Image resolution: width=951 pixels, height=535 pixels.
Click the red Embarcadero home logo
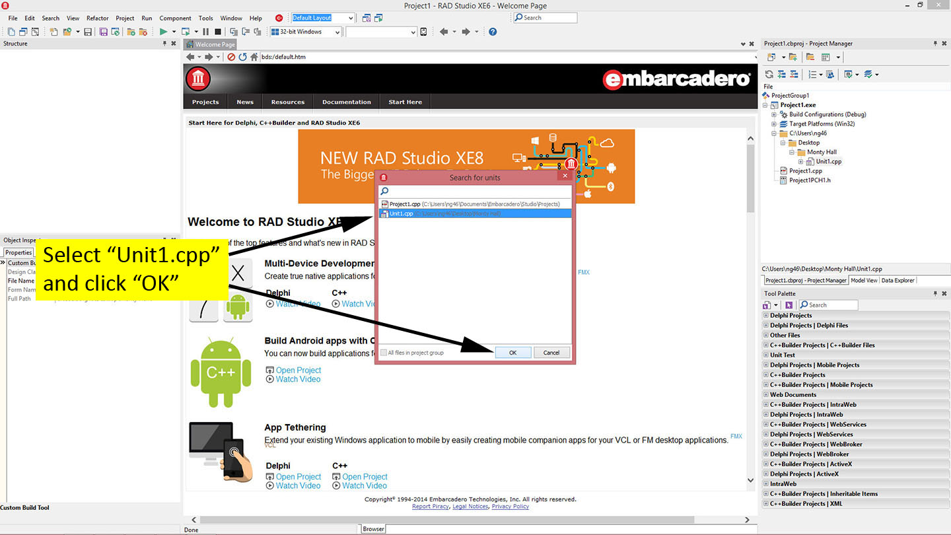pyautogui.click(x=197, y=79)
